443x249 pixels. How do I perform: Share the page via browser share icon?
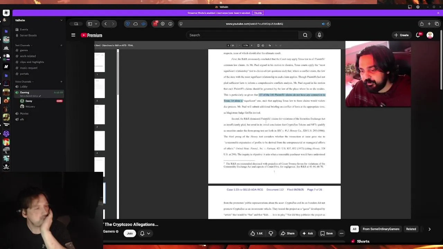(422, 24)
